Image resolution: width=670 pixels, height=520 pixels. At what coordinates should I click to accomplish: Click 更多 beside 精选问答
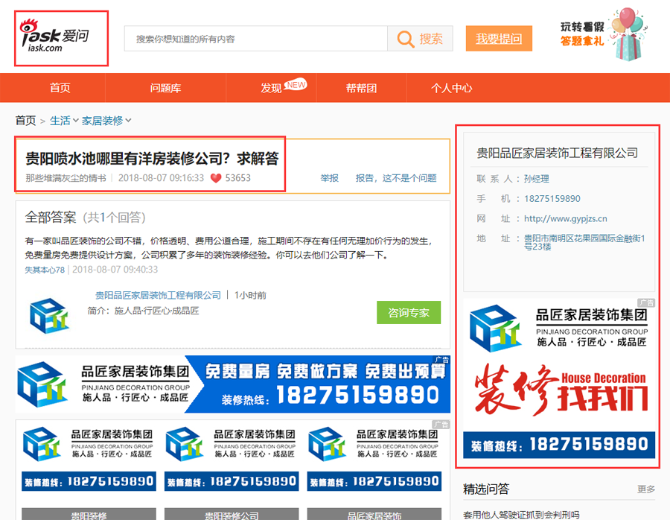(645, 489)
